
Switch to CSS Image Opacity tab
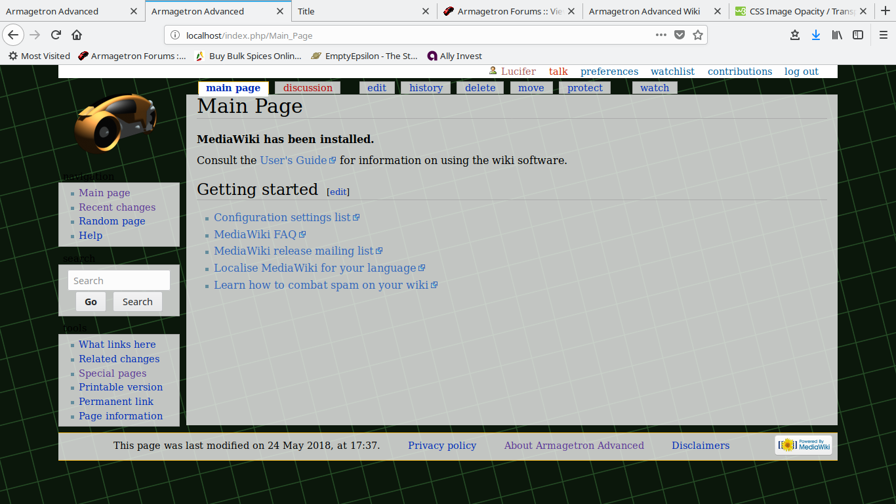[801, 11]
